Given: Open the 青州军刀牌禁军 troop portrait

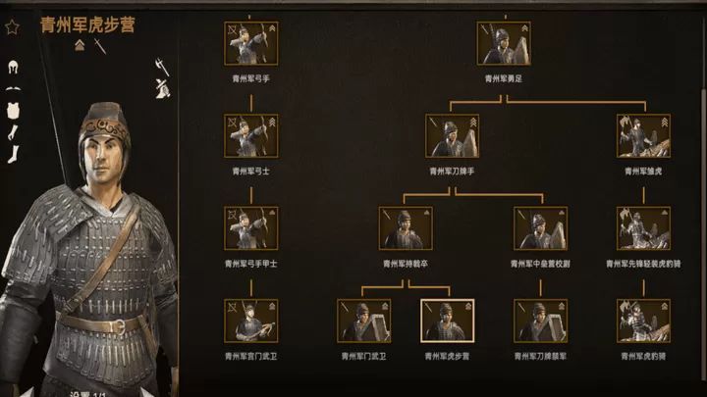Looking at the screenshot, I should [x=541, y=321].
